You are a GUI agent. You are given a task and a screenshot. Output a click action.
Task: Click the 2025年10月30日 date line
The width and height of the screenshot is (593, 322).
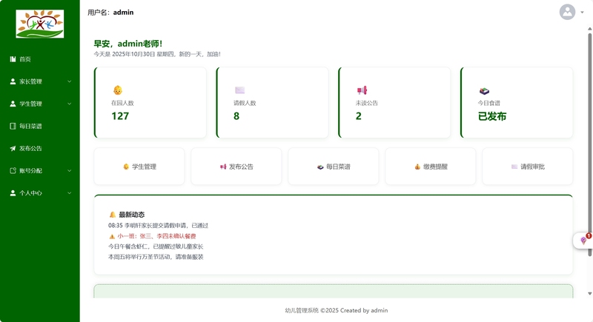[157, 54]
